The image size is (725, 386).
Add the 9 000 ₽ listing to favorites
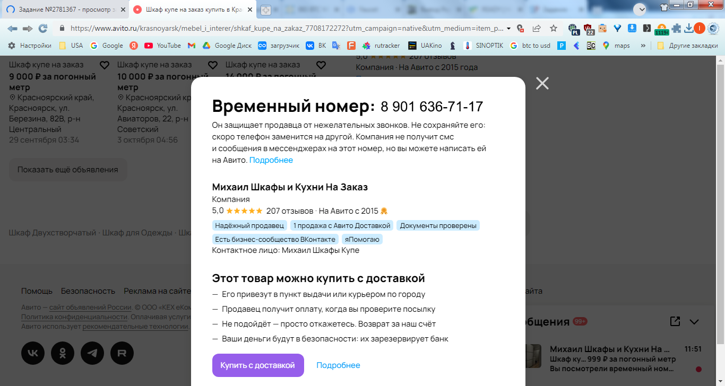105,65
